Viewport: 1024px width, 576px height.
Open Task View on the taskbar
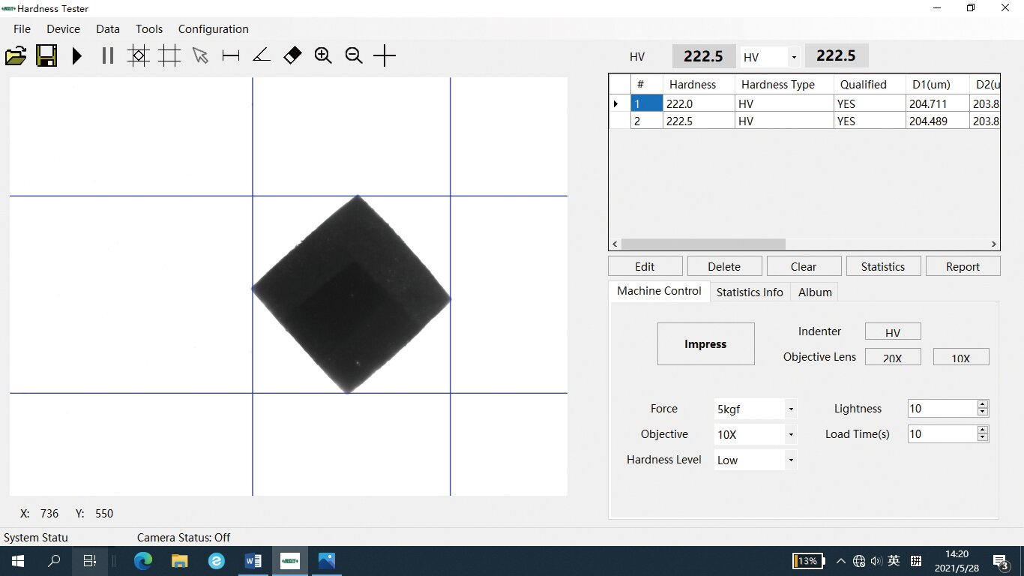pyautogui.click(x=90, y=560)
